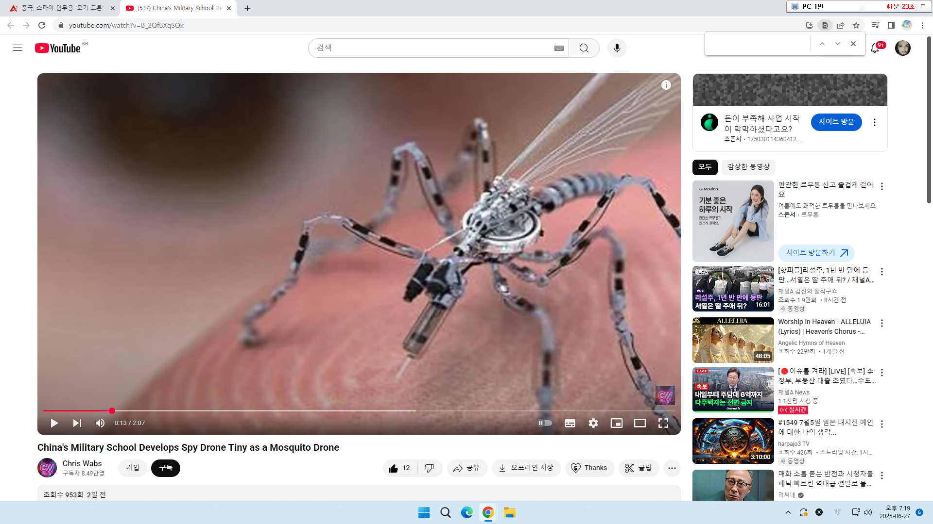Viewport: 933px width, 524px height.
Task: Dislike the video with the thumbs down
Action: pyautogui.click(x=429, y=468)
